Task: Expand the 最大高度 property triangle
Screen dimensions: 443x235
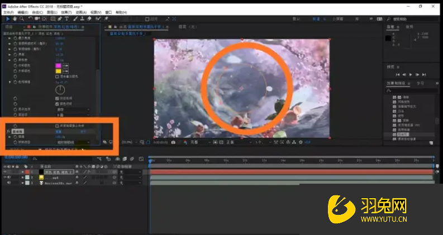Action: pos(9,38)
